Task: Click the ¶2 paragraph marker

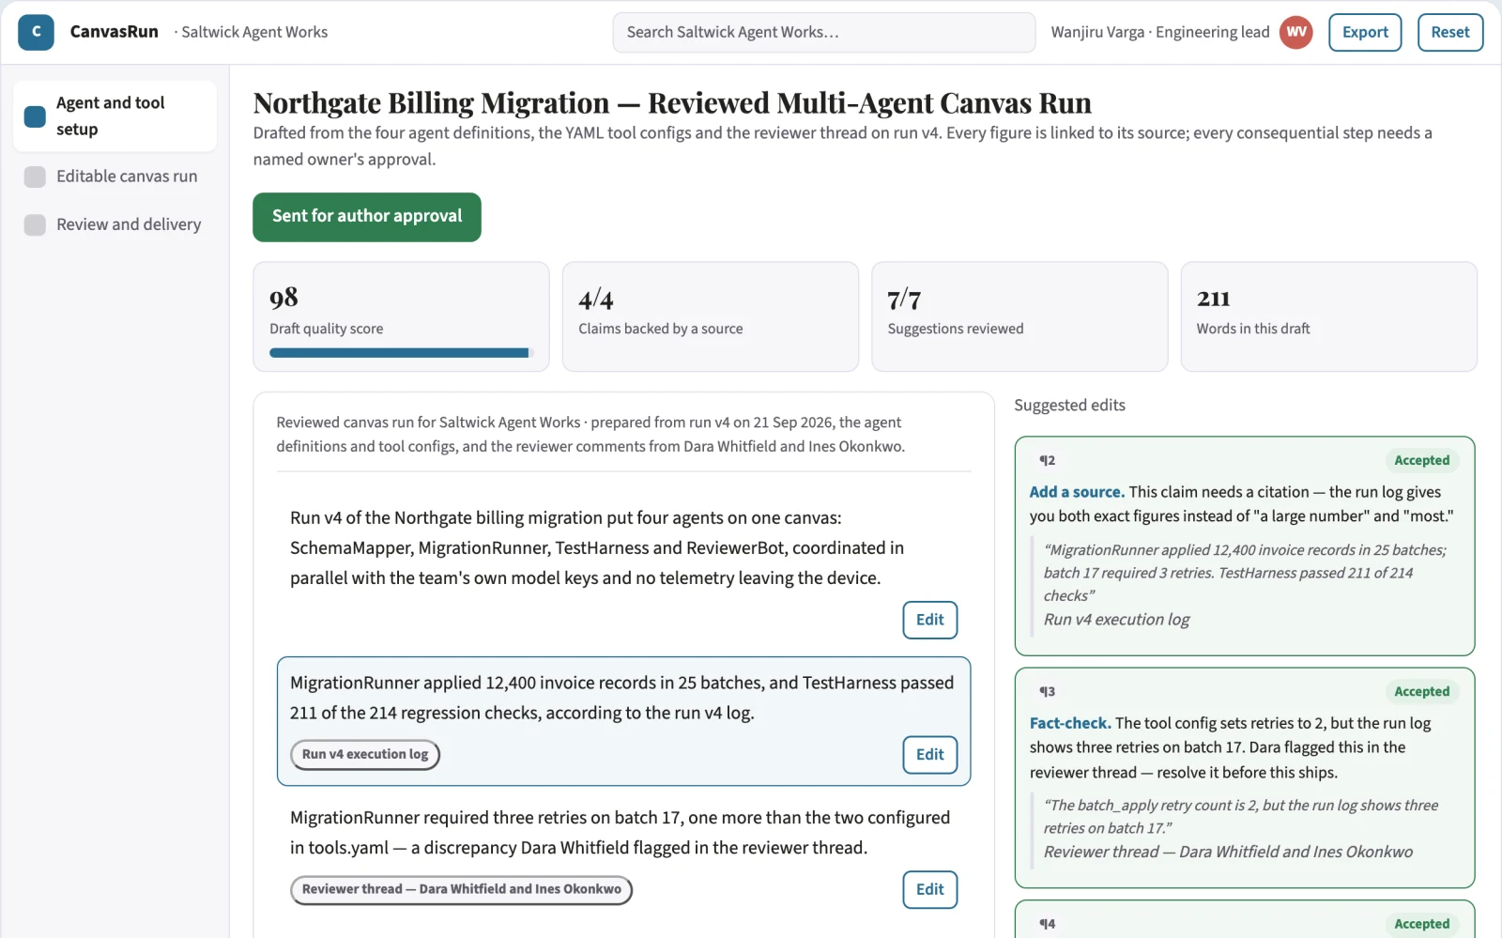Action: pos(1047,460)
